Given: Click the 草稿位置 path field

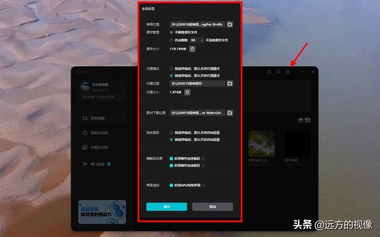Looking at the screenshot, I should (x=198, y=24).
